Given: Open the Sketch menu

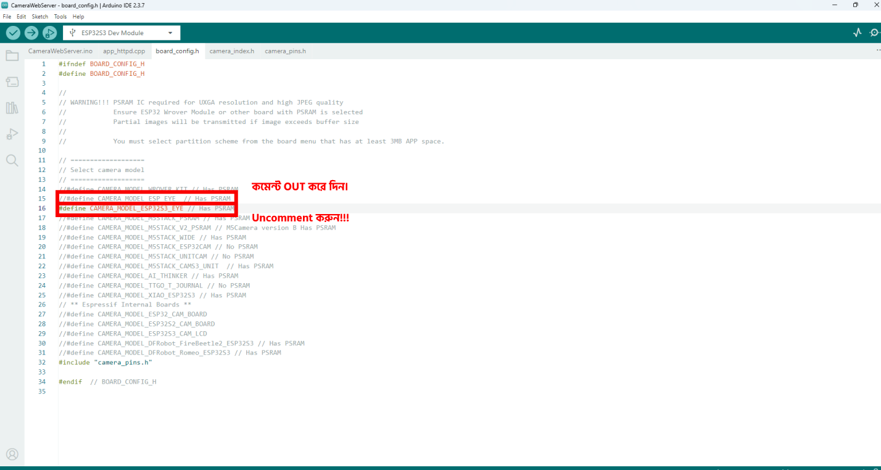Looking at the screenshot, I should point(39,17).
